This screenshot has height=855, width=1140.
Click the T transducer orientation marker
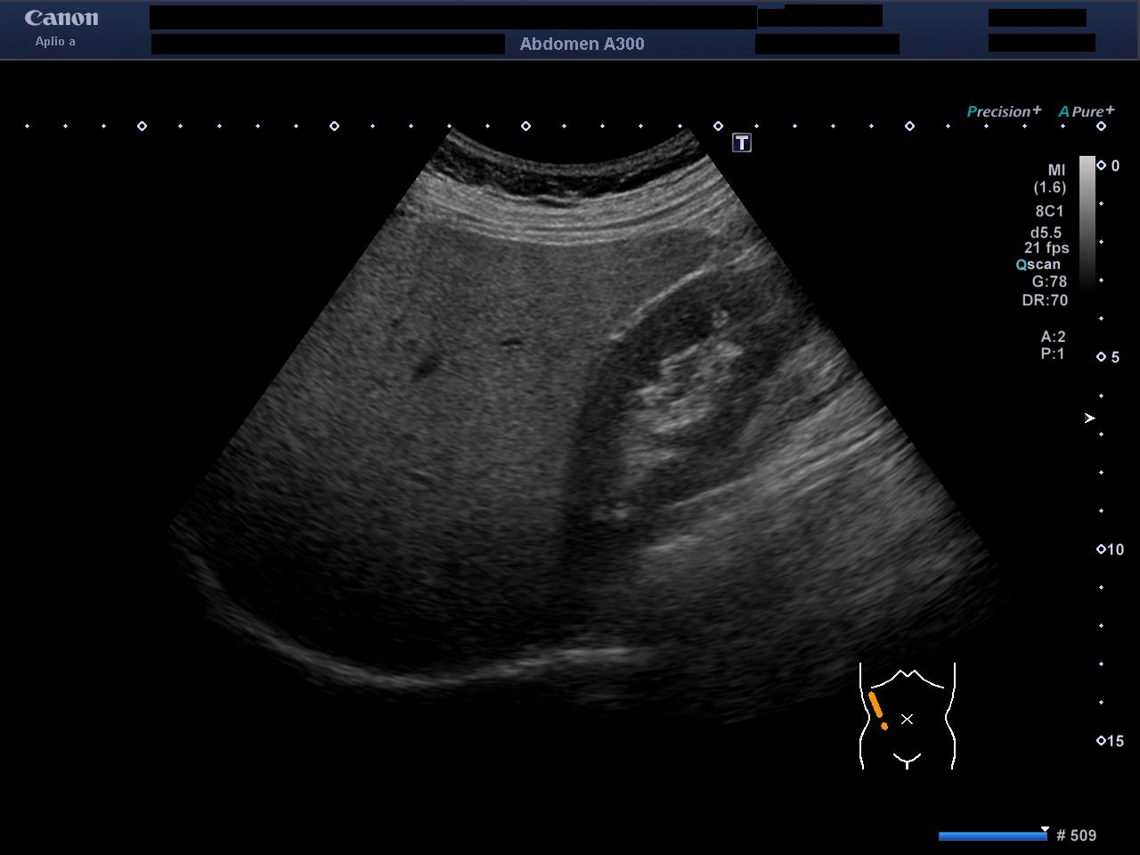742,142
